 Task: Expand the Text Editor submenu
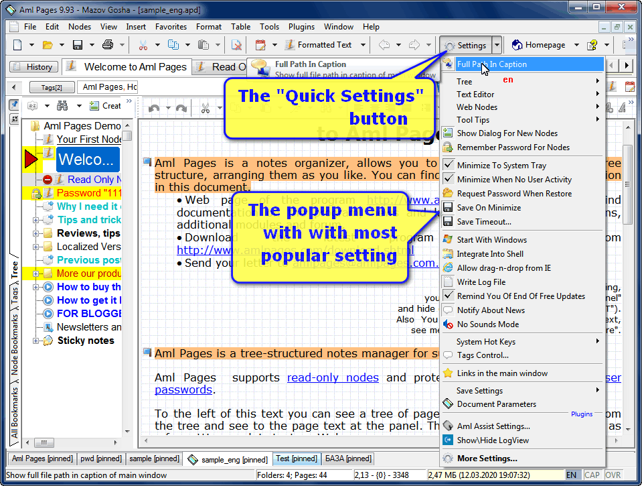point(522,95)
